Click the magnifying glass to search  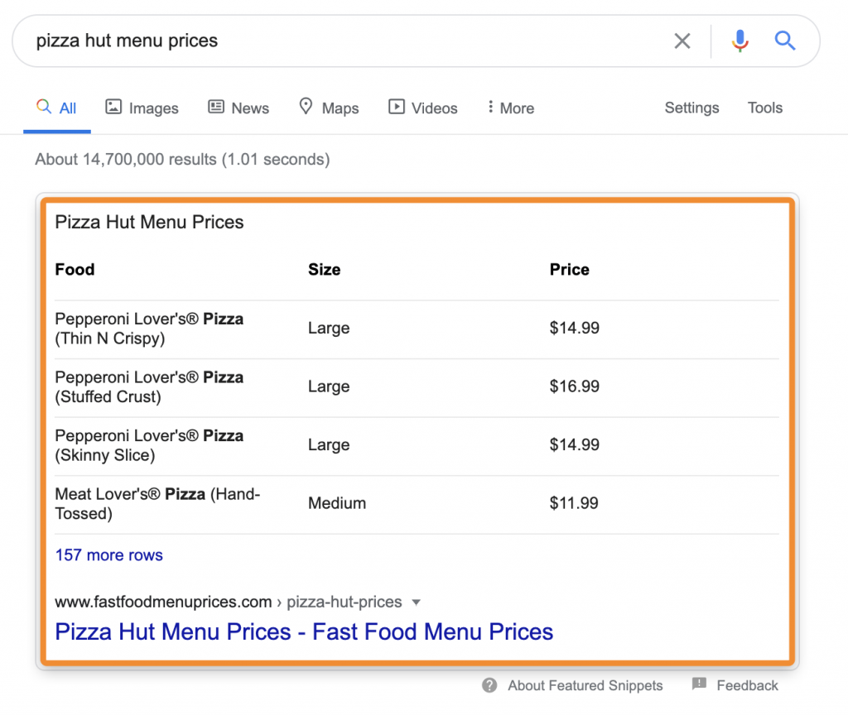[x=784, y=41]
